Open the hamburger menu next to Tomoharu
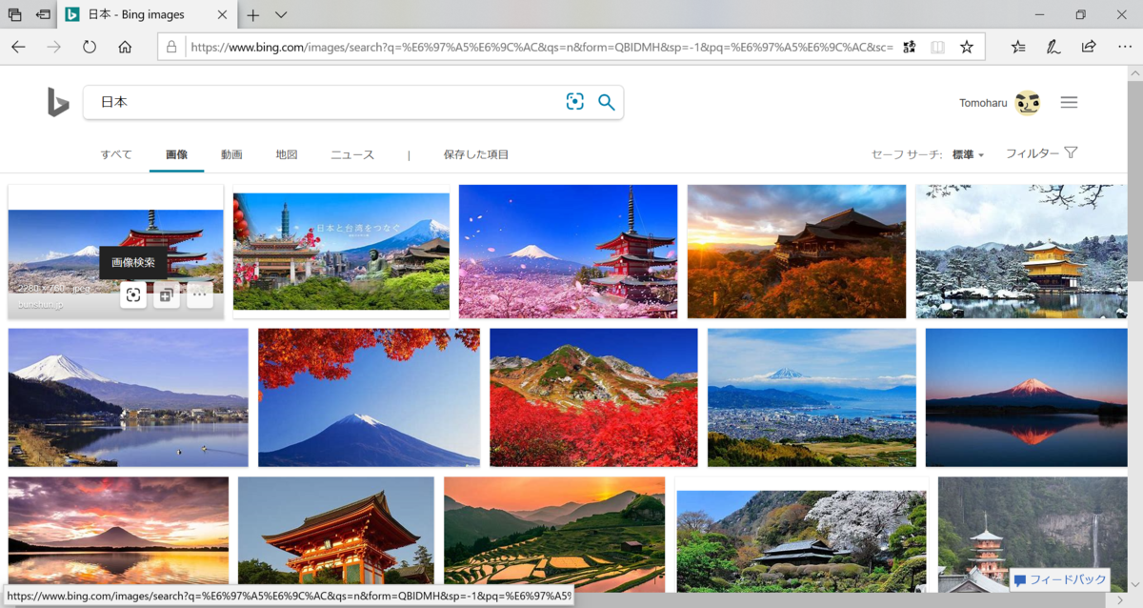The height and width of the screenshot is (608, 1143). pyautogui.click(x=1069, y=102)
